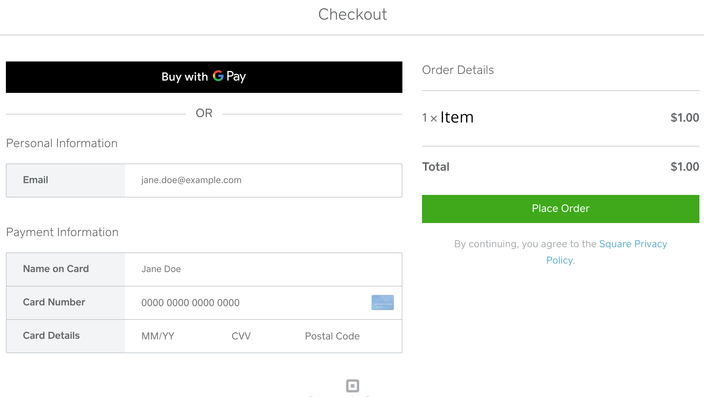
Task: Click the Buy with Google Pay button
Action: pos(204,77)
